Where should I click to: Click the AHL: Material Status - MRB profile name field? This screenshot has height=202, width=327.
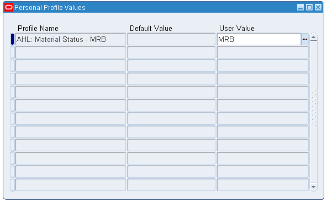(71, 39)
